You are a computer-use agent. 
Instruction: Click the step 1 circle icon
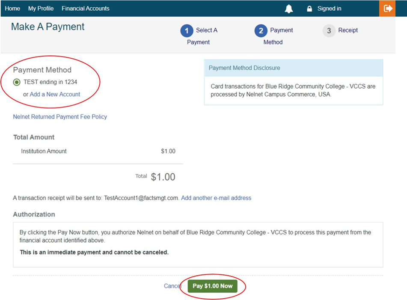click(x=187, y=31)
